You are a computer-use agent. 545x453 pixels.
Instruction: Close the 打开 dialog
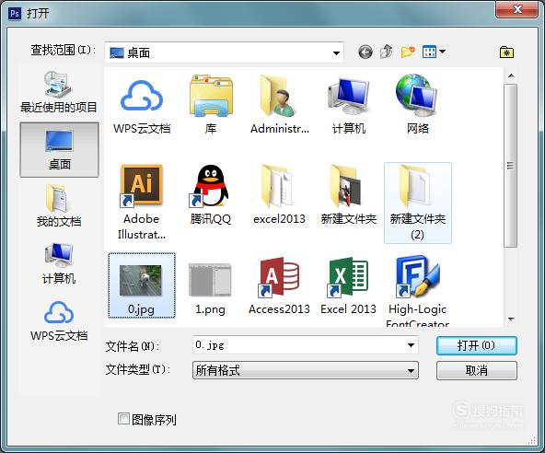(517, 9)
